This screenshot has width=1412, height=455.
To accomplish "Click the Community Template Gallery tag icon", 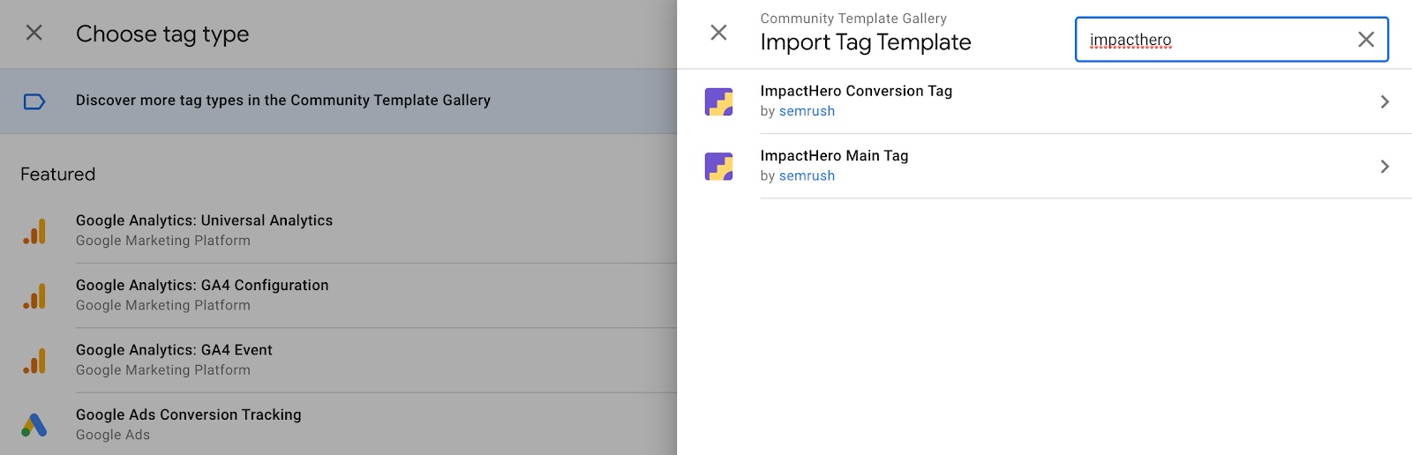I will click(34, 101).
